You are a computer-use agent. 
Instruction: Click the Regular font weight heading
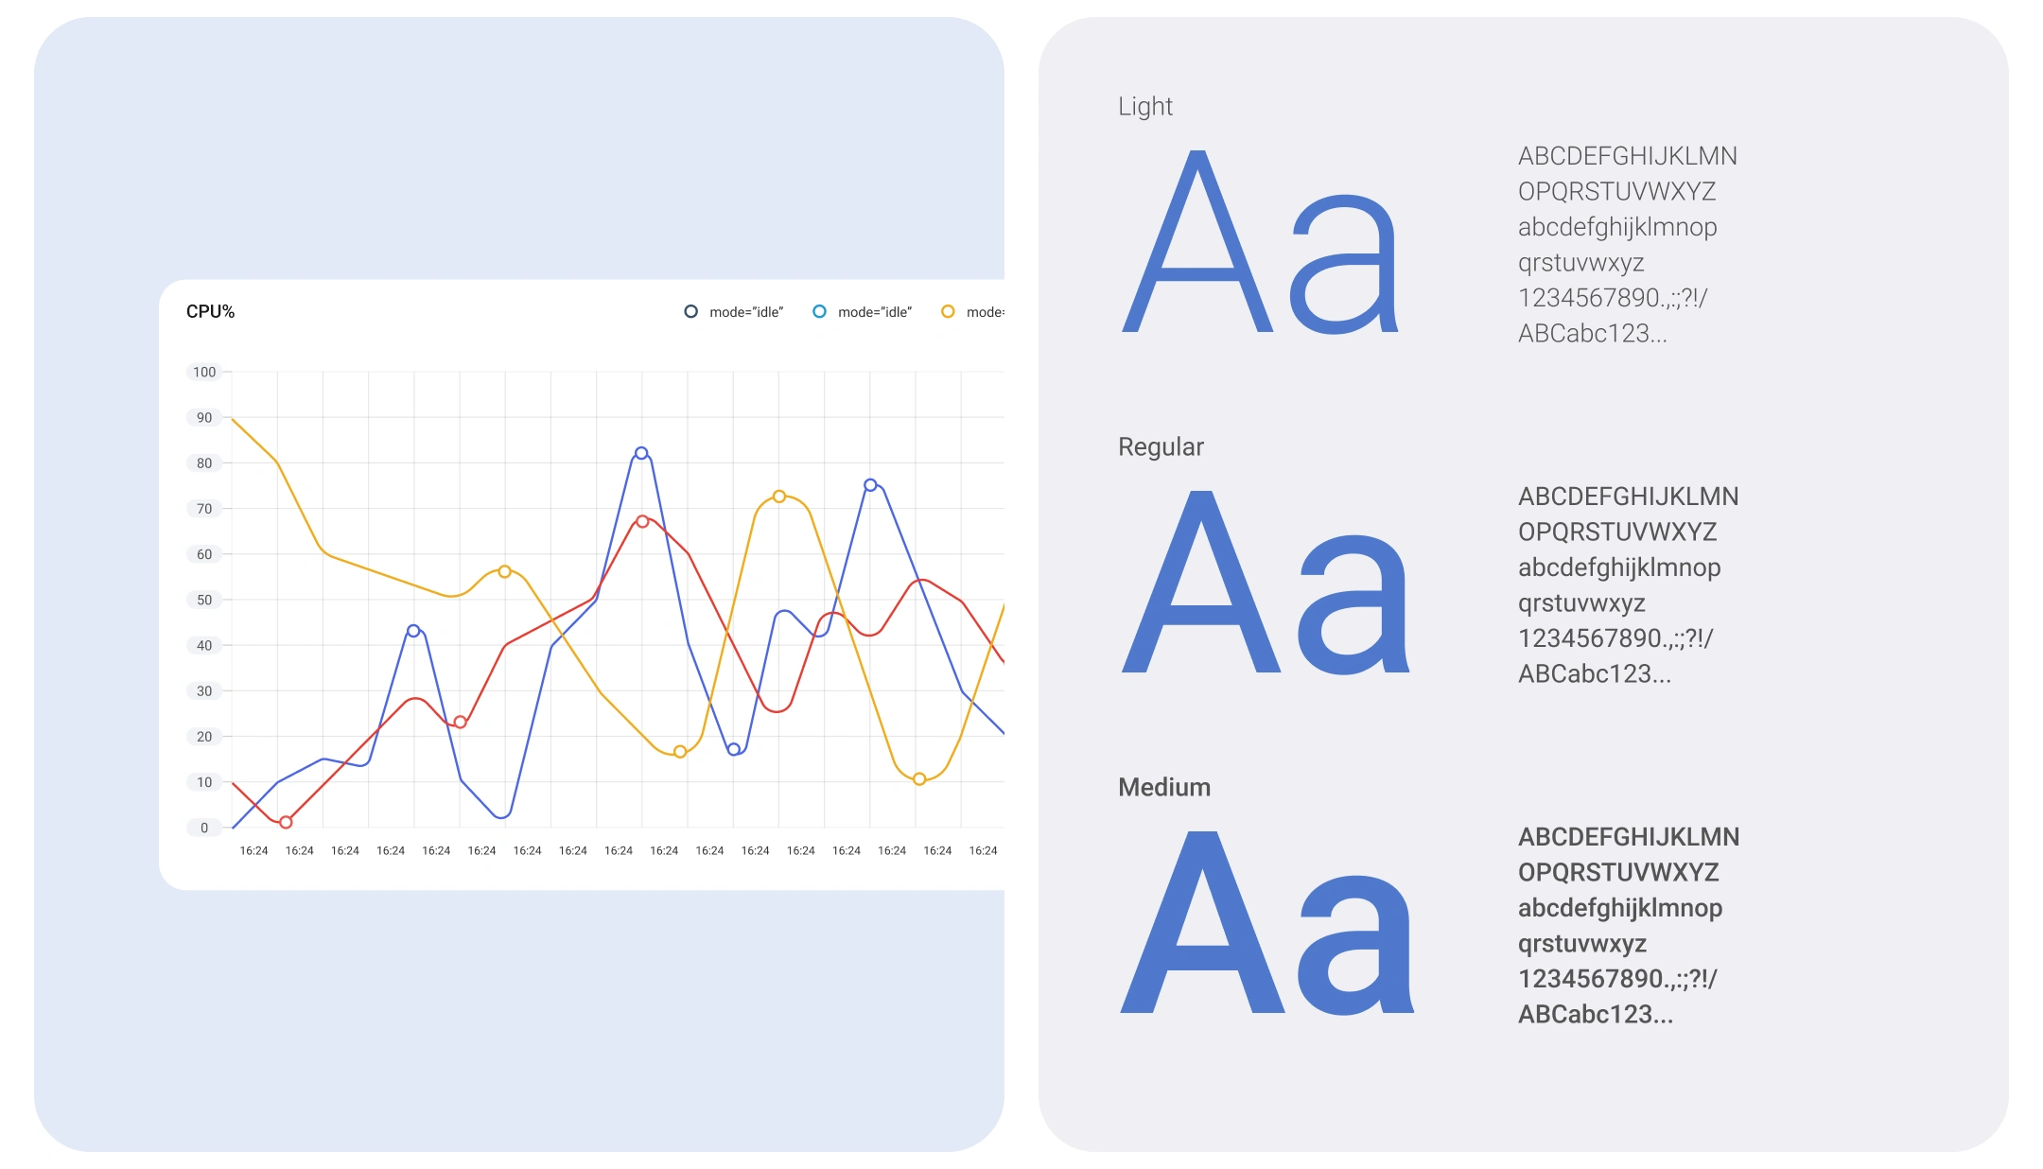click(x=1161, y=447)
